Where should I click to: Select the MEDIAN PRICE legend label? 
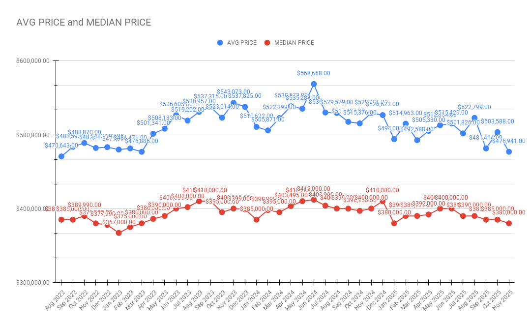tap(294, 43)
